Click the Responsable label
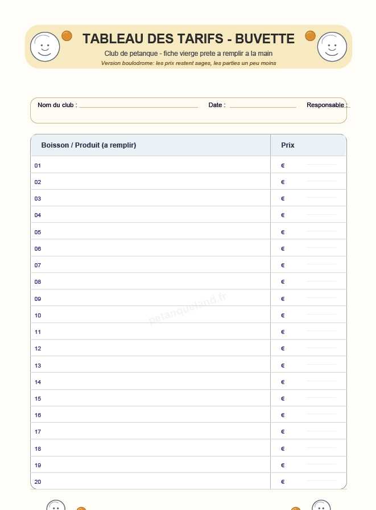The width and height of the screenshot is (376, 510). 327,105
